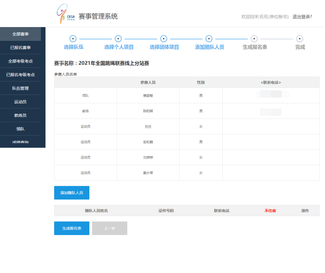Click the CRSA logo icon

(x=66, y=14)
